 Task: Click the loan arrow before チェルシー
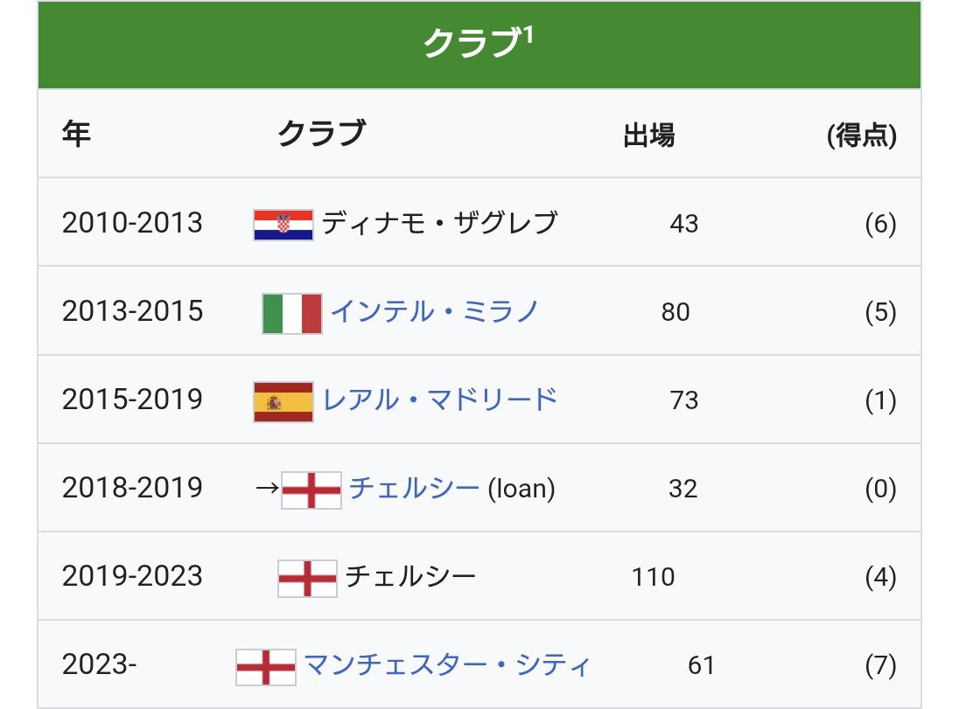[x=267, y=489]
